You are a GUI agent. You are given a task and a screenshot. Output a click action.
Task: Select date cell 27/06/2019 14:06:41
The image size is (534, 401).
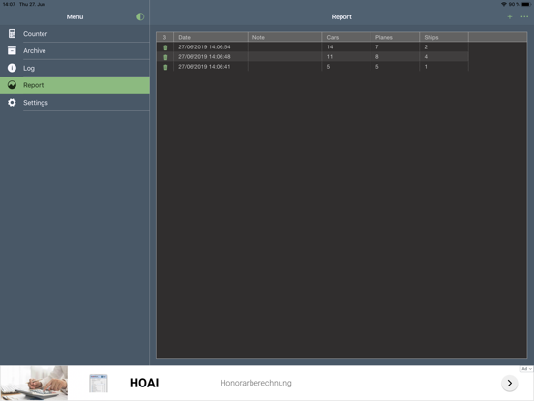point(204,67)
